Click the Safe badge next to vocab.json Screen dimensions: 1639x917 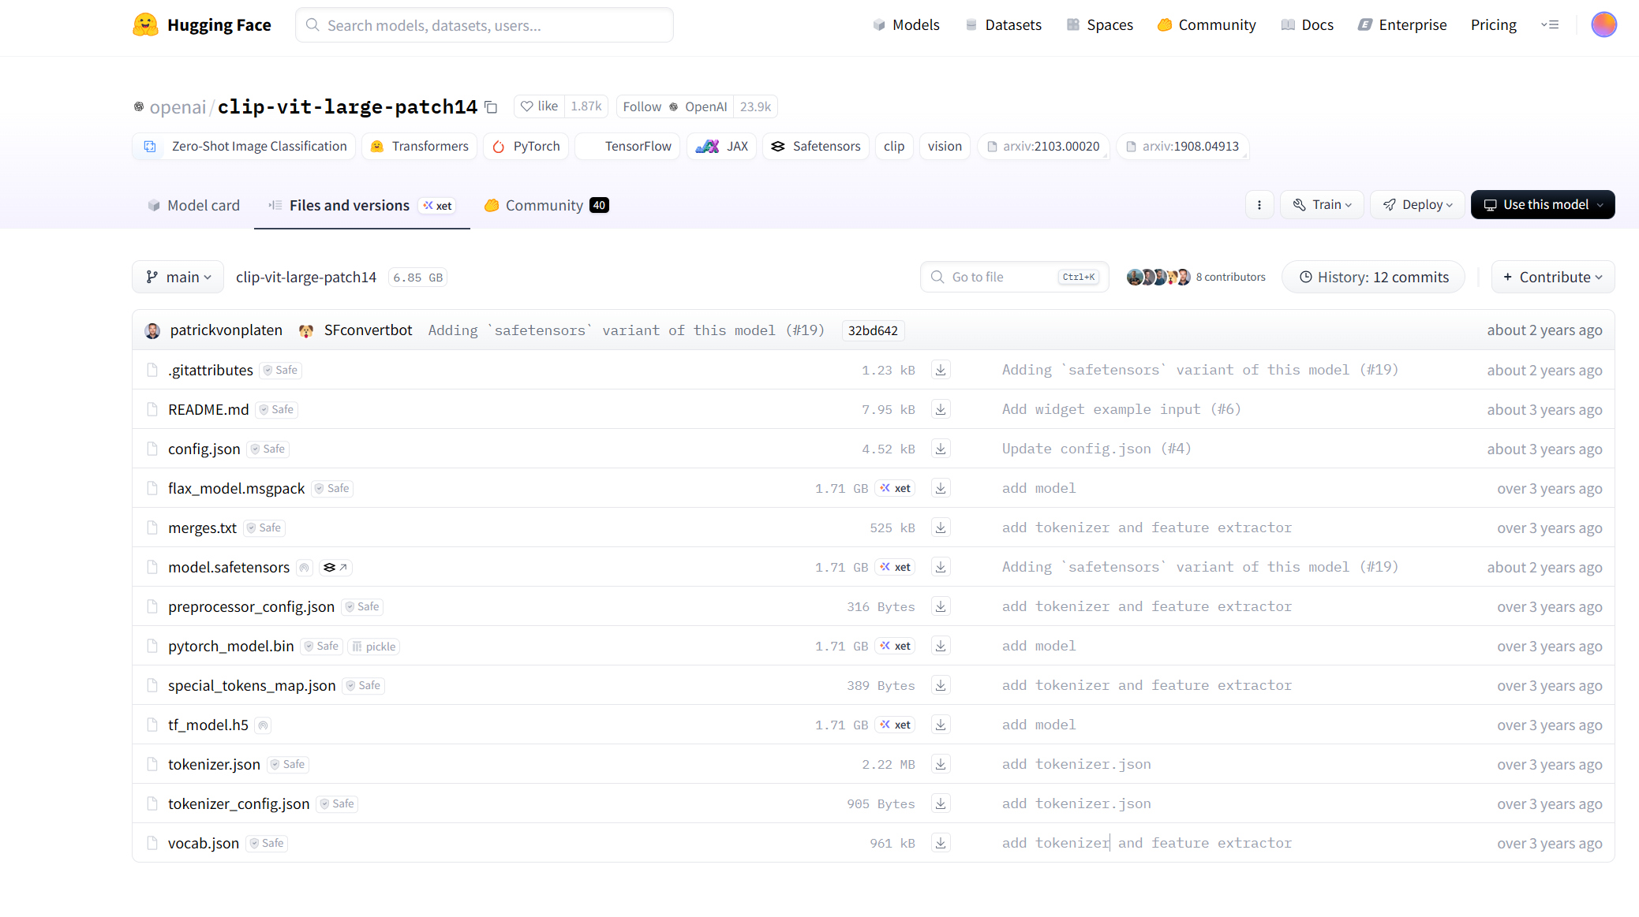(266, 843)
